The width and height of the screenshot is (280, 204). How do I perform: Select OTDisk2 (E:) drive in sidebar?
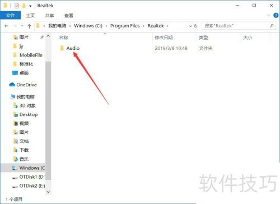pos(32,186)
